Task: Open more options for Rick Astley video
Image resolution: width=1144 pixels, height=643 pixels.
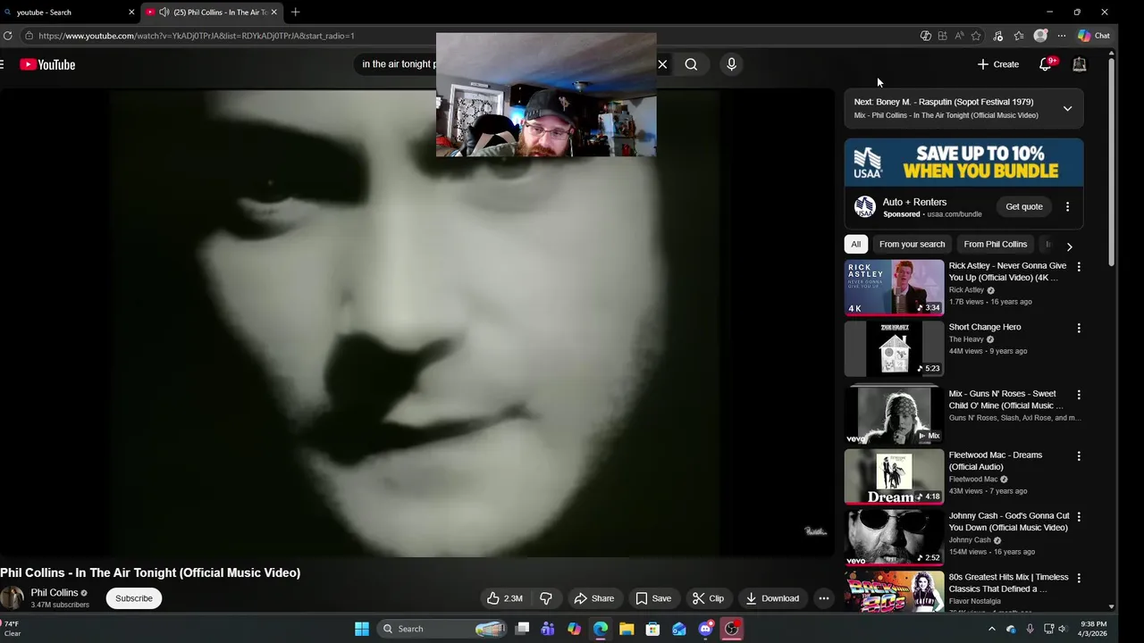Action: [x=1079, y=267]
